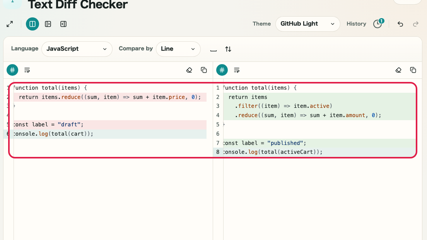Click the right pane's function total(items) line
Image resolution: width=427 pixels, height=240 pixels.
click(319, 88)
